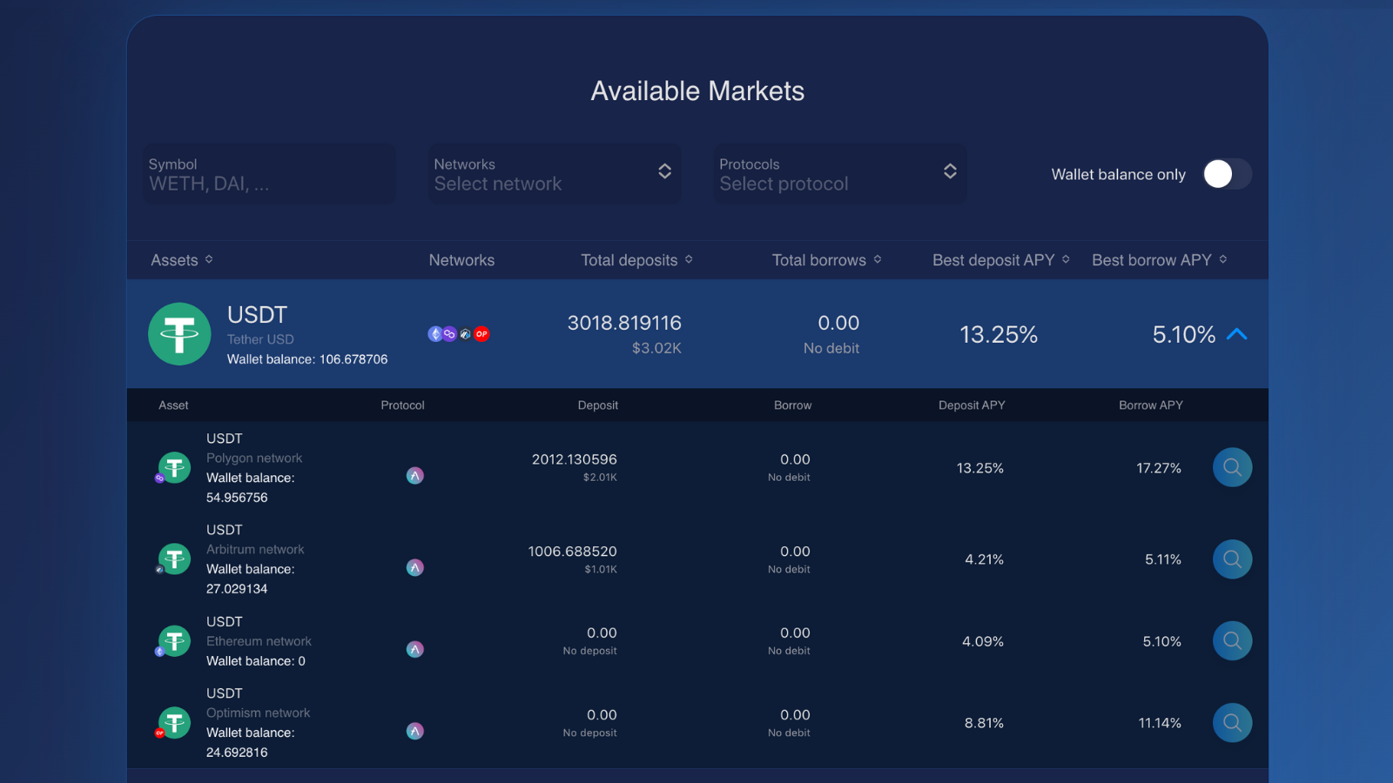Viewport: 1393px width, 783px height.
Task: Click the Ethereum network badge in USDT summary
Action: (x=434, y=334)
